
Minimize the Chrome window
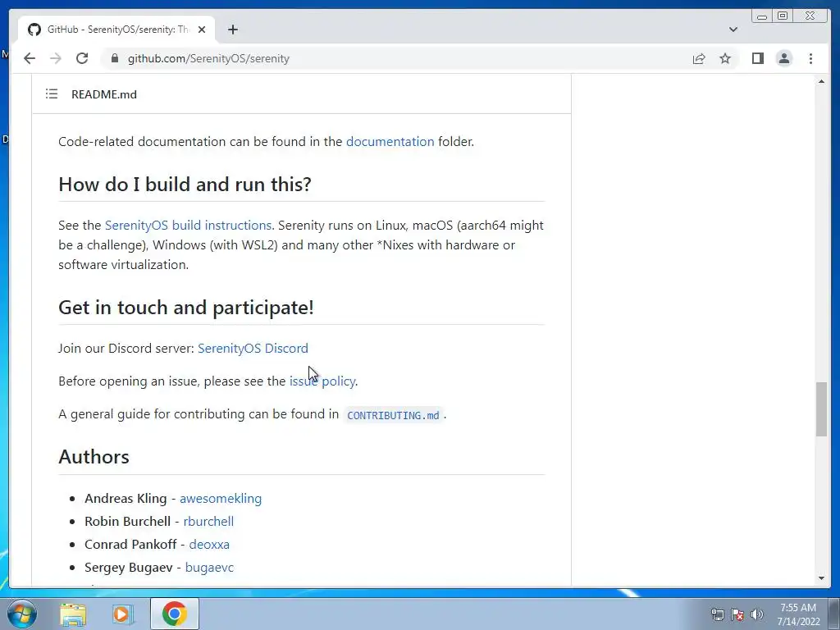click(762, 16)
